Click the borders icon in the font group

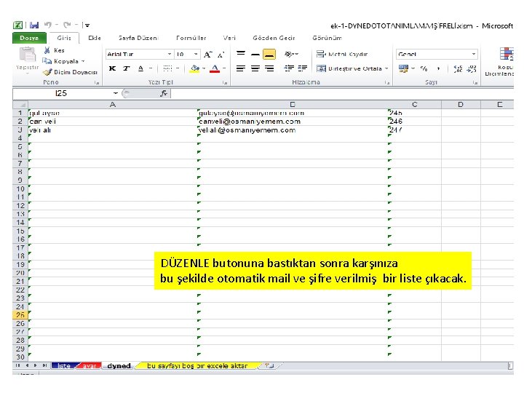pyautogui.click(x=167, y=68)
